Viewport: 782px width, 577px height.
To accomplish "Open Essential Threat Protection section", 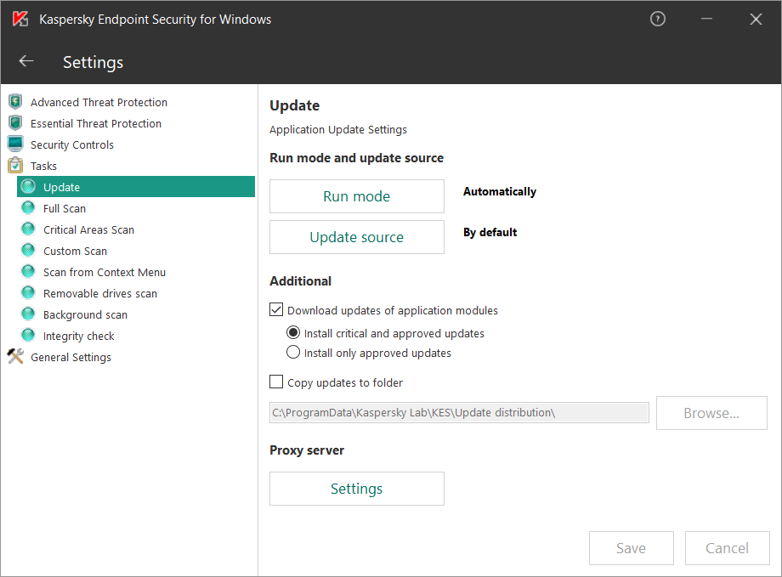I will (x=96, y=124).
